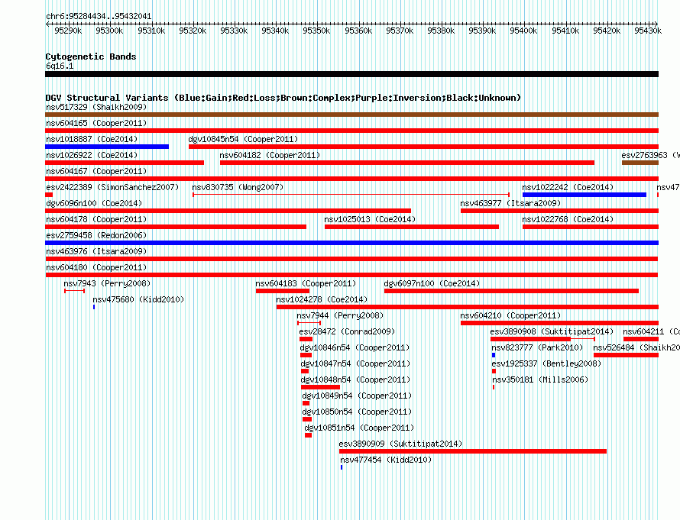Select nsv477454 (Kidd2010) label
The height and width of the screenshot is (520, 680).
pos(386,460)
